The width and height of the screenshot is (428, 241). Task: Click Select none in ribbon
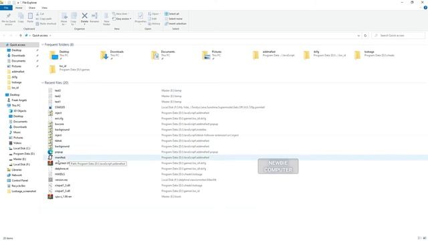[x=173, y=19]
